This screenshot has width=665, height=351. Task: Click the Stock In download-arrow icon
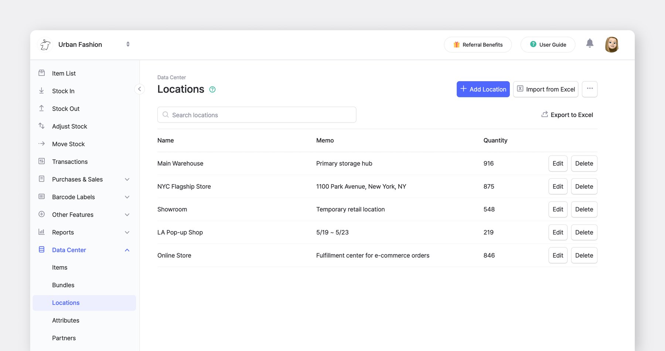(x=42, y=91)
